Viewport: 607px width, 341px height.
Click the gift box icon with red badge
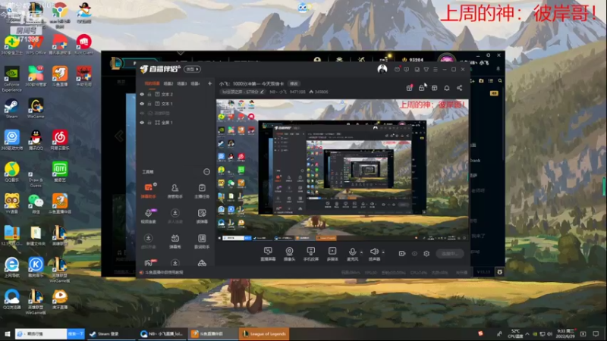point(409,88)
